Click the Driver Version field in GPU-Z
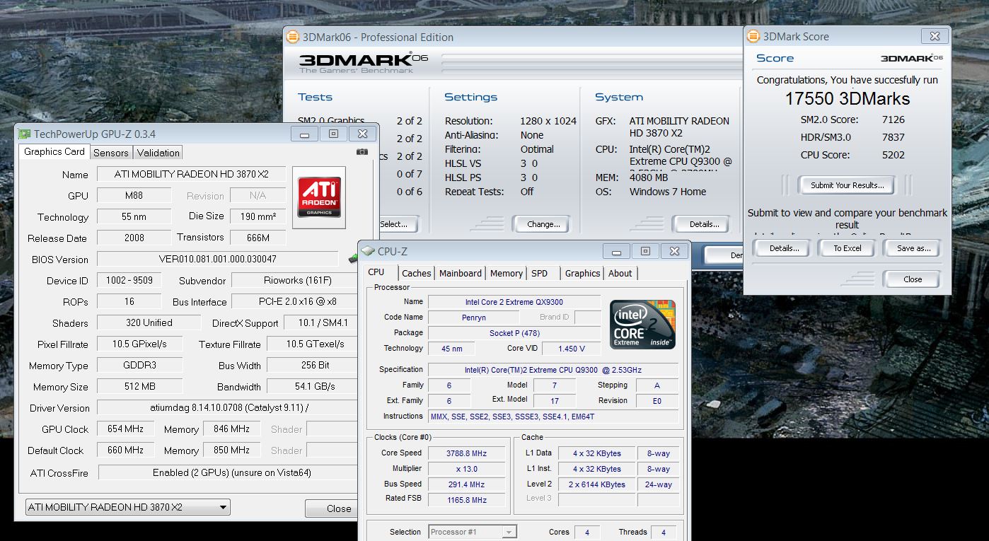This screenshot has height=541, width=989. pyautogui.click(x=227, y=407)
